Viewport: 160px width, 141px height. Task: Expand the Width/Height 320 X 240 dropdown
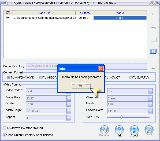69,111
